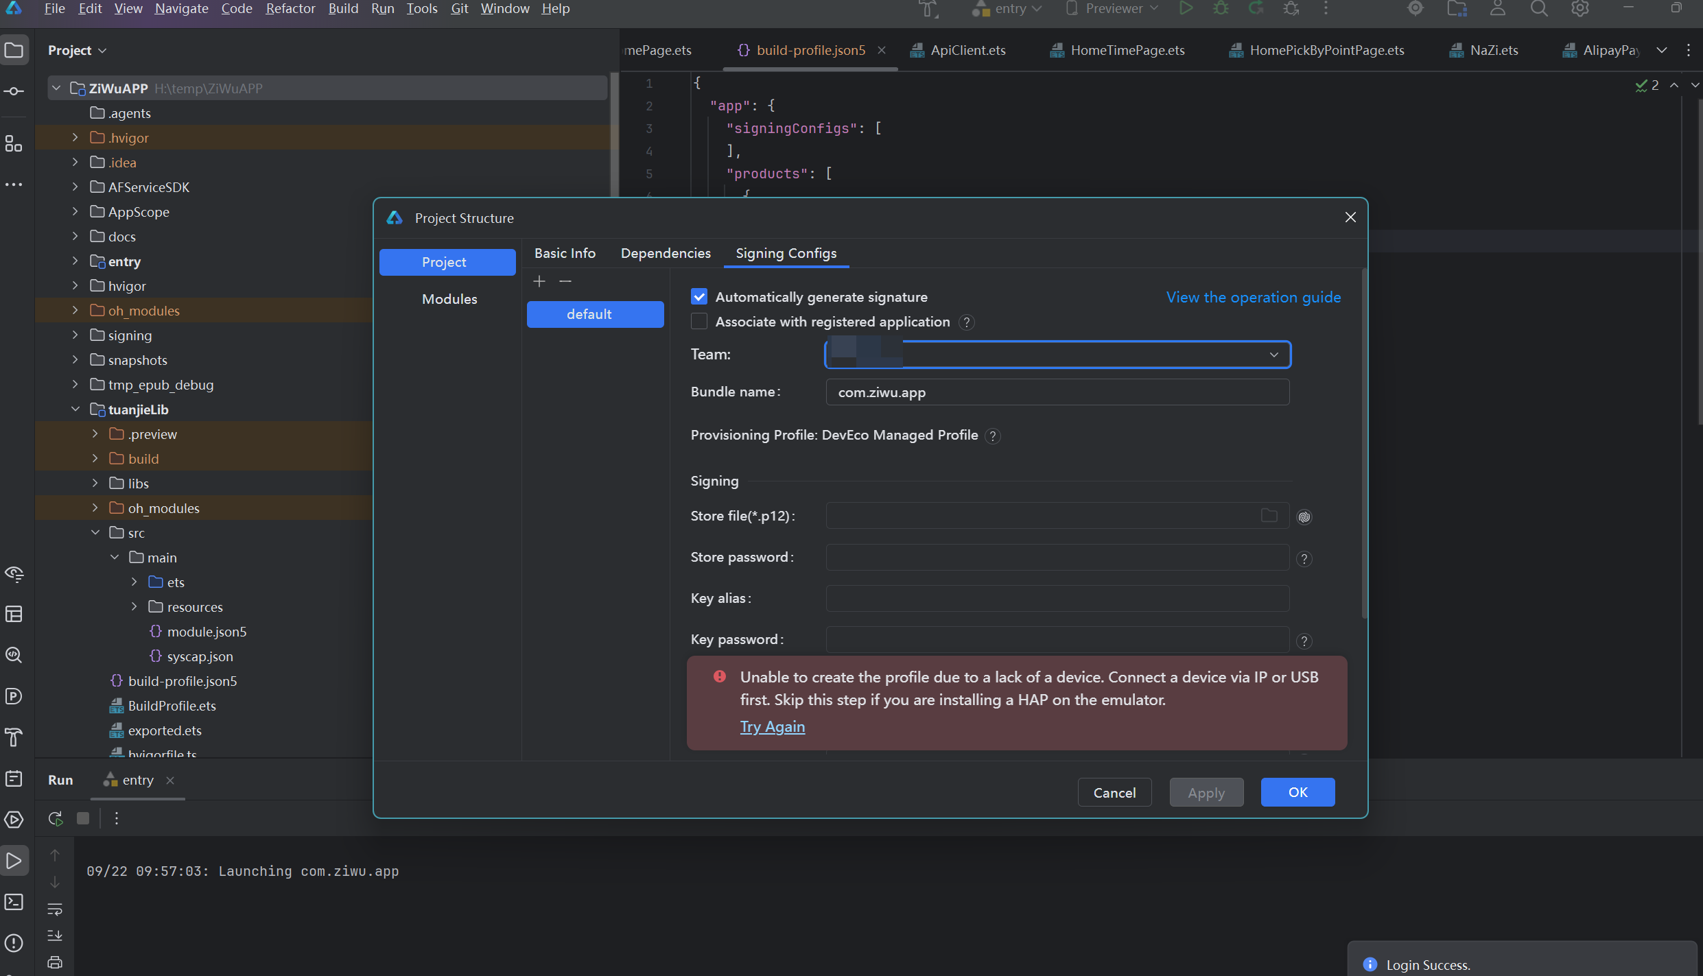The height and width of the screenshot is (976, 1703).
Task: Open the Team dropdown
Action: click(1057, 355)
